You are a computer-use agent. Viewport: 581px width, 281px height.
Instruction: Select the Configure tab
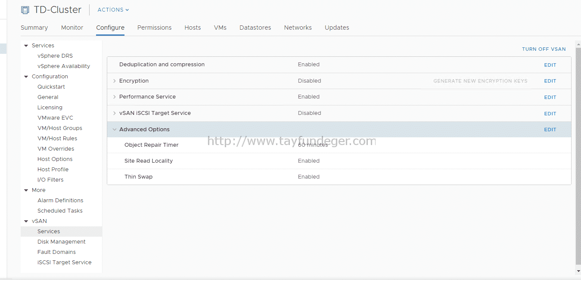coord(110,28)
